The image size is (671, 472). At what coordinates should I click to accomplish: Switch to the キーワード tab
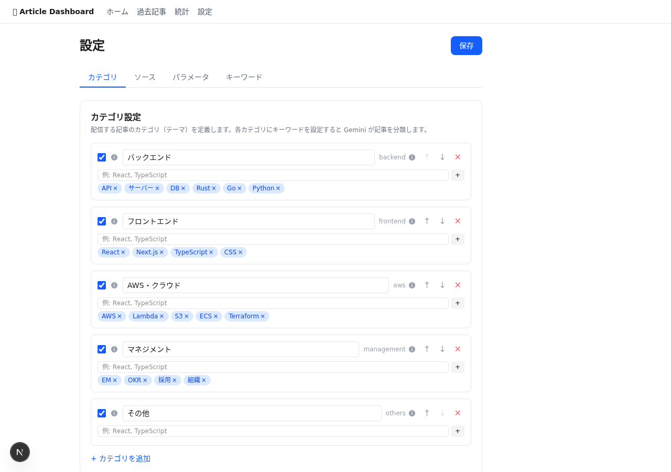244,77
